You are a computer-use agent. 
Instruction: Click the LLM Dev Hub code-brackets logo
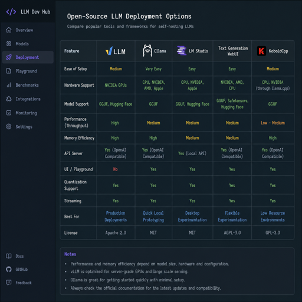tap(11, 12)
